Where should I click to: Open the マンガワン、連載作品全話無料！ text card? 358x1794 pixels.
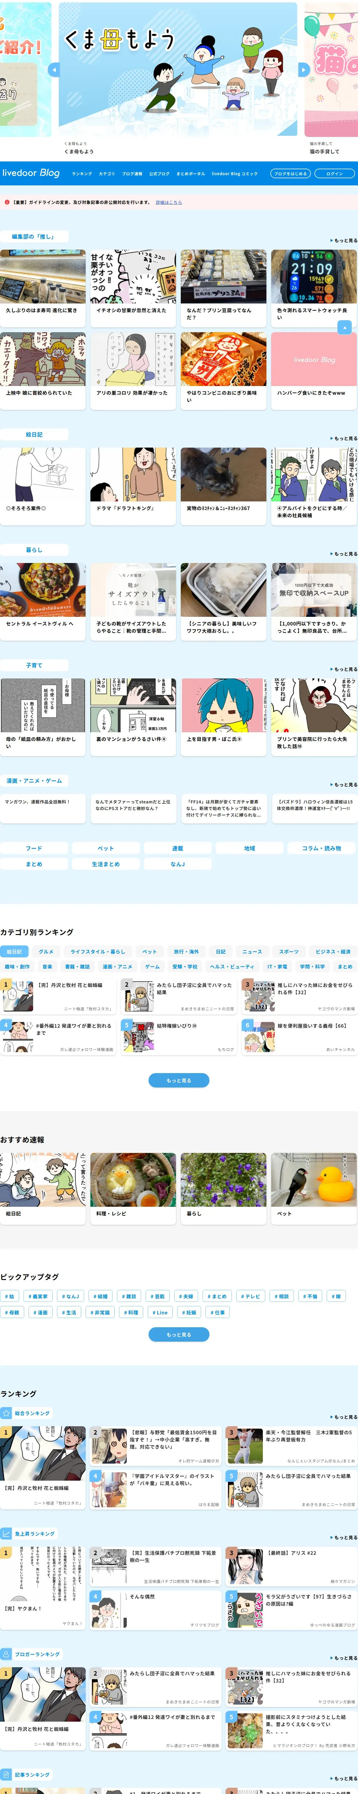(43, 808)
